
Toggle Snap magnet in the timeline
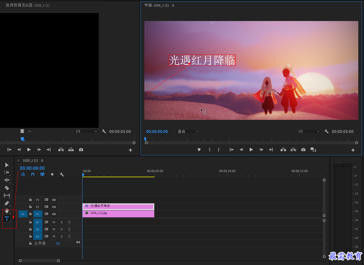pyautogui.click(x=33, y=174)
